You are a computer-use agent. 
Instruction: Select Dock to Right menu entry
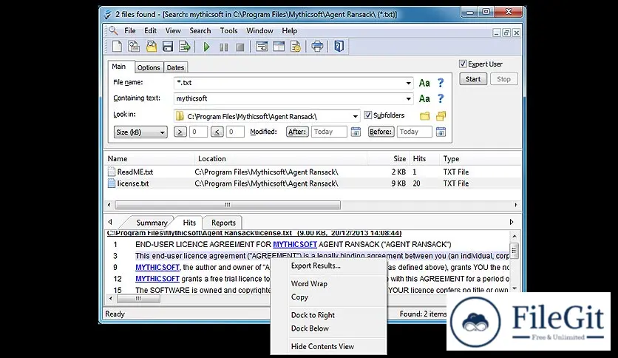point(313,315)
